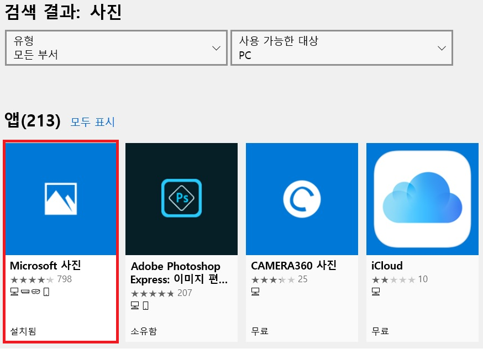Click the CAMERA360 star rating 25
Image resolution: width=483 pixels, height=349 pixels.
click(x=280, y=279)
